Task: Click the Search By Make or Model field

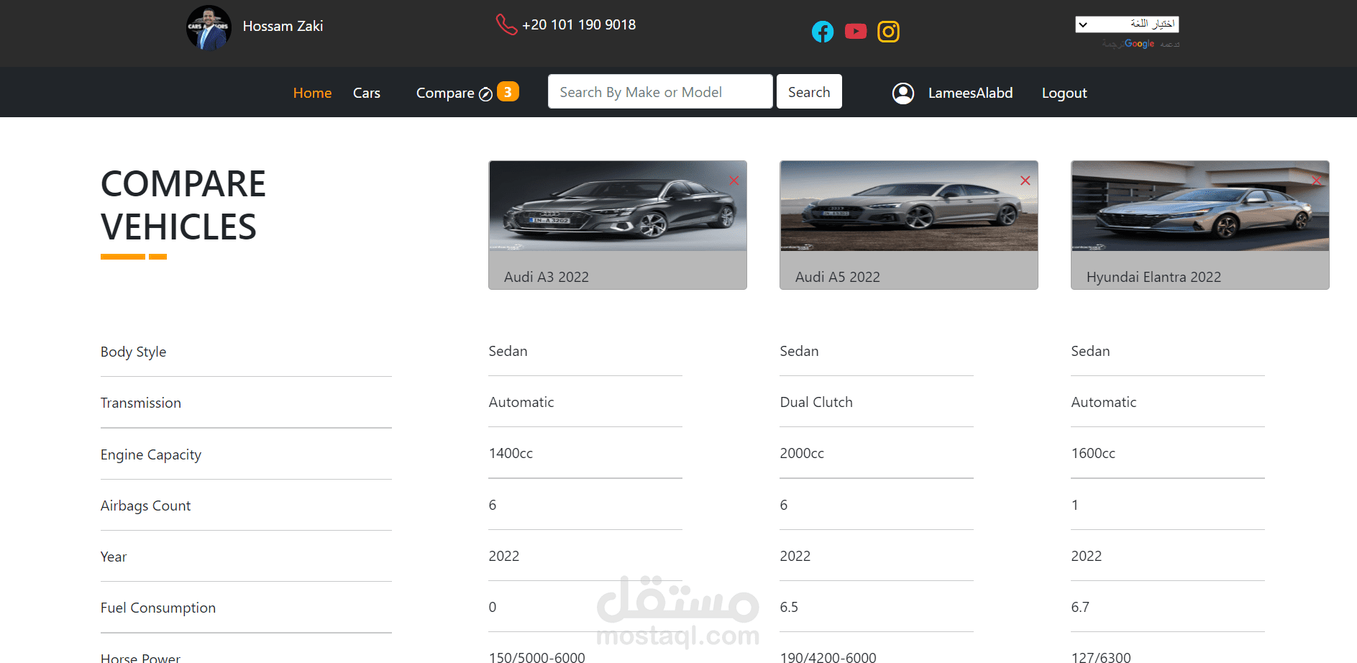Action: coord(659,91)
